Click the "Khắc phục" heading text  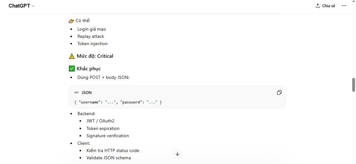click(89, 69)
